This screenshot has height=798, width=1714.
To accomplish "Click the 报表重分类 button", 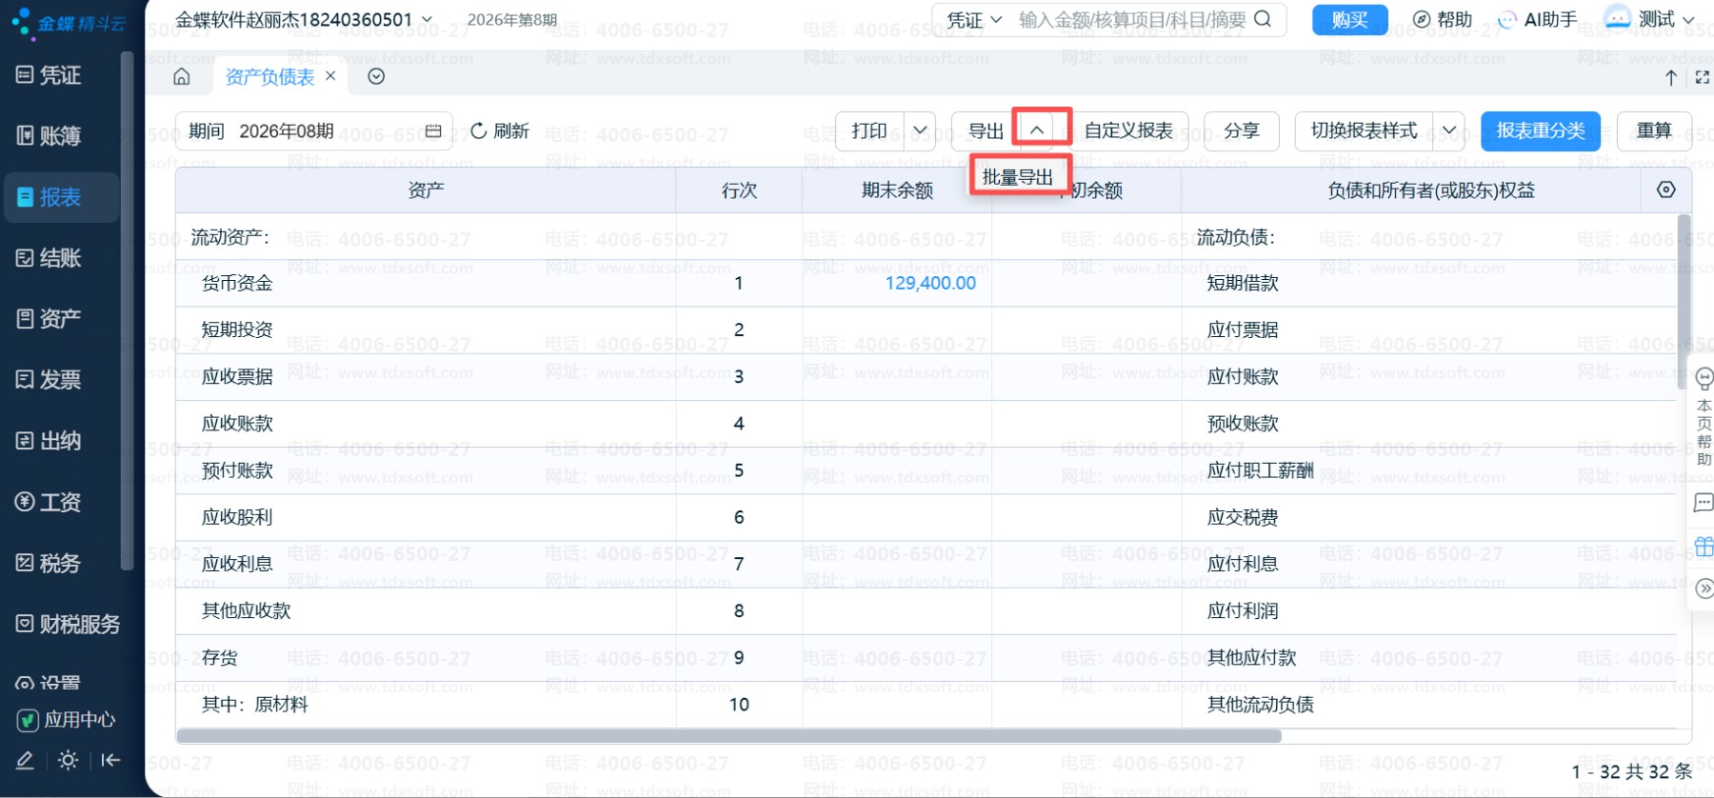I will [x=1540, y=130].
